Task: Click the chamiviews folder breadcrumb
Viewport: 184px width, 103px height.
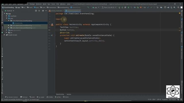Action: point(51,7)
